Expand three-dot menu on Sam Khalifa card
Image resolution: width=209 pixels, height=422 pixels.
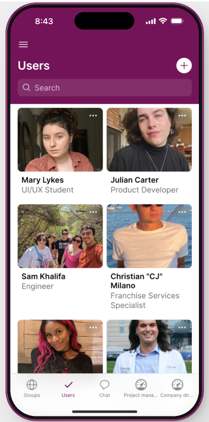[93, 212]
